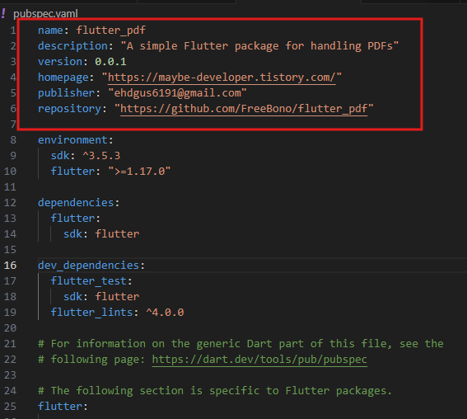Image resolution: width=467 pixels, height=419 pixels.
Task: Click the description key on line 2
Action: click(72, 46)
